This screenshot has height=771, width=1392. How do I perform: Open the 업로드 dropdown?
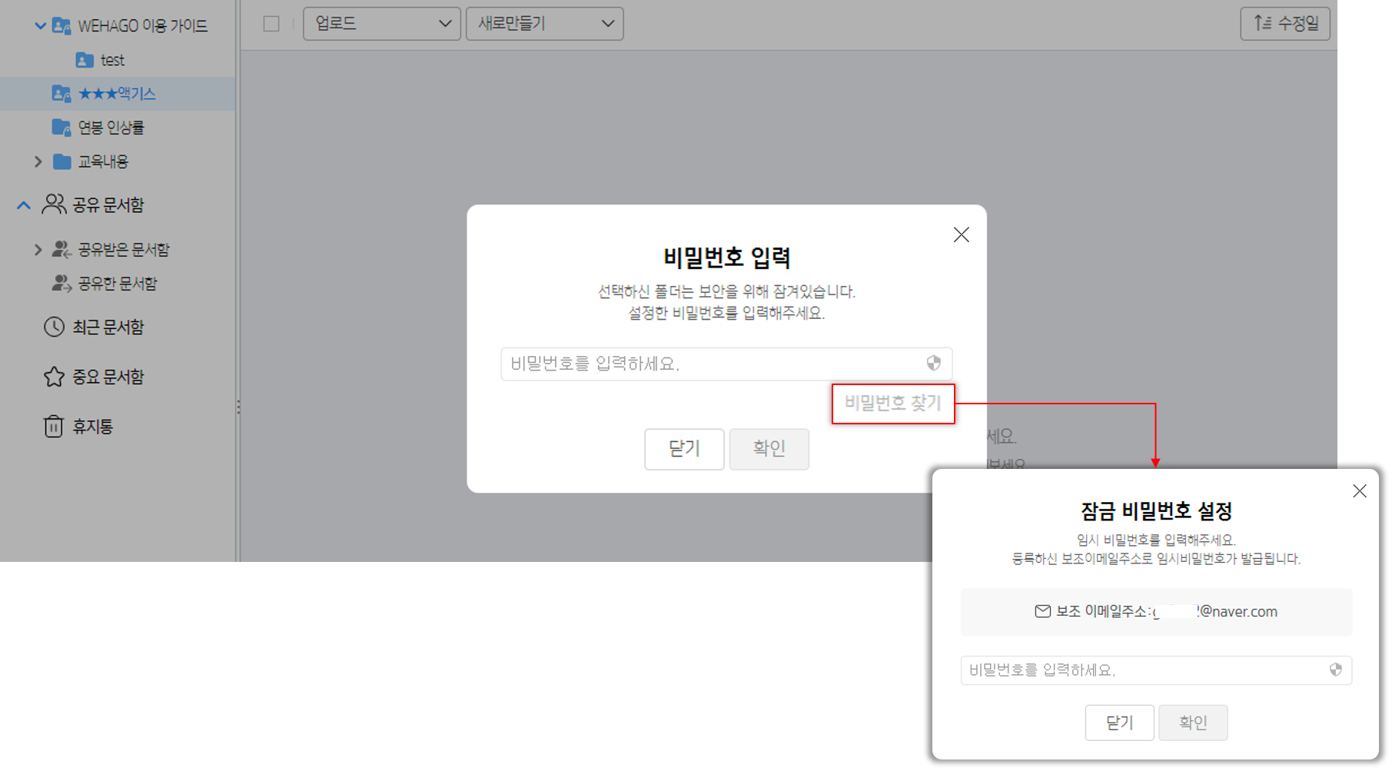click(382, 24)
